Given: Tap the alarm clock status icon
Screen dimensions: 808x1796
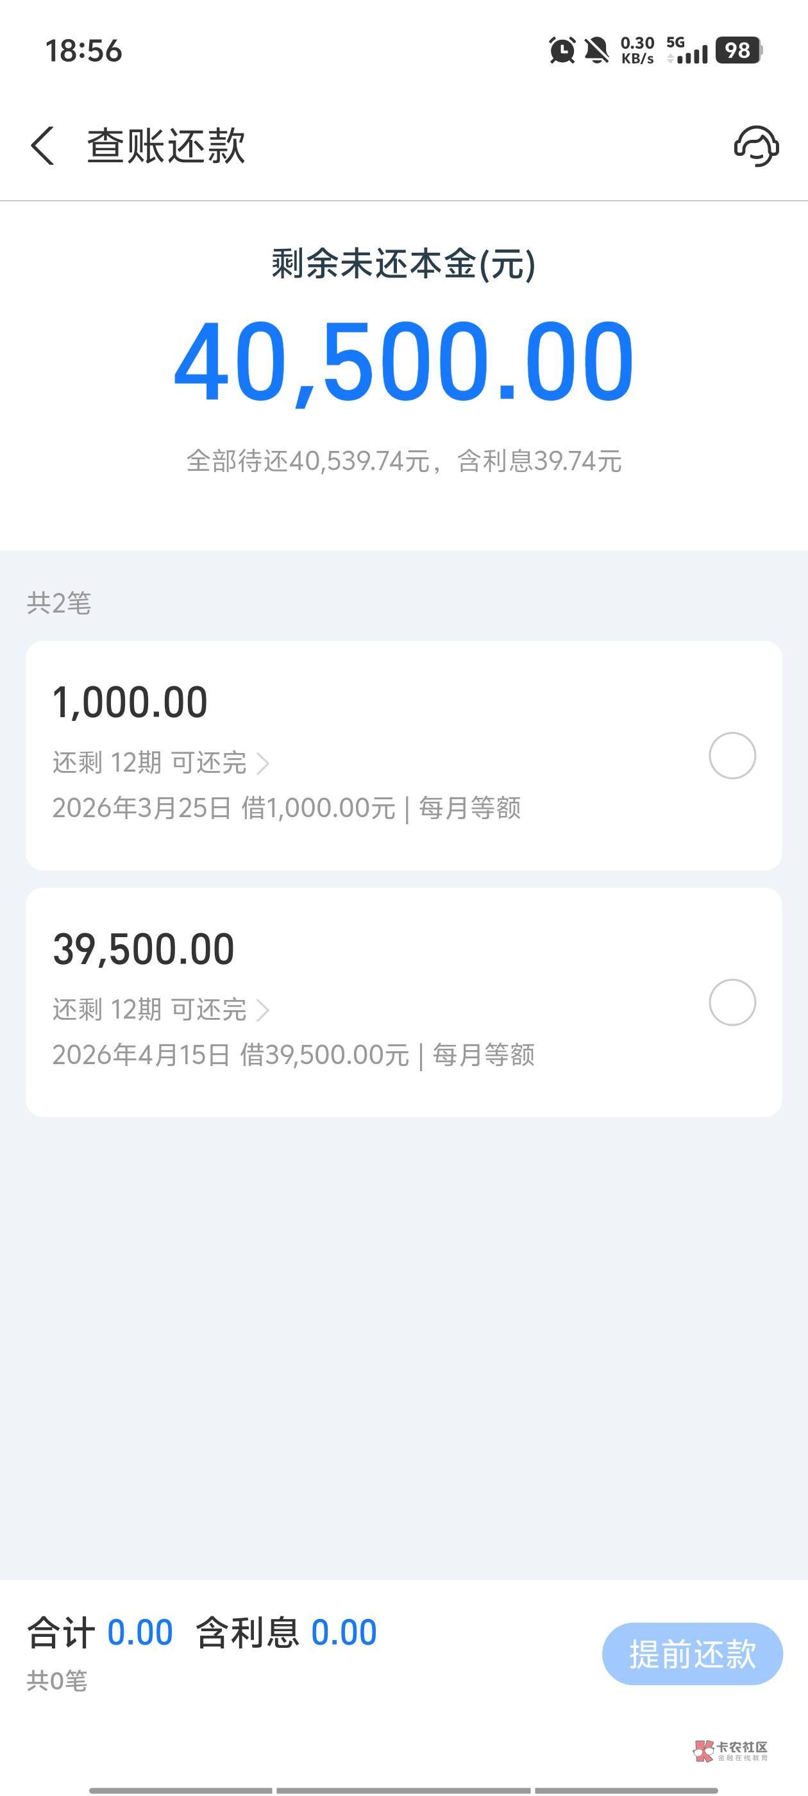Looking at the screenshot, I should click(x=562, y=50).
